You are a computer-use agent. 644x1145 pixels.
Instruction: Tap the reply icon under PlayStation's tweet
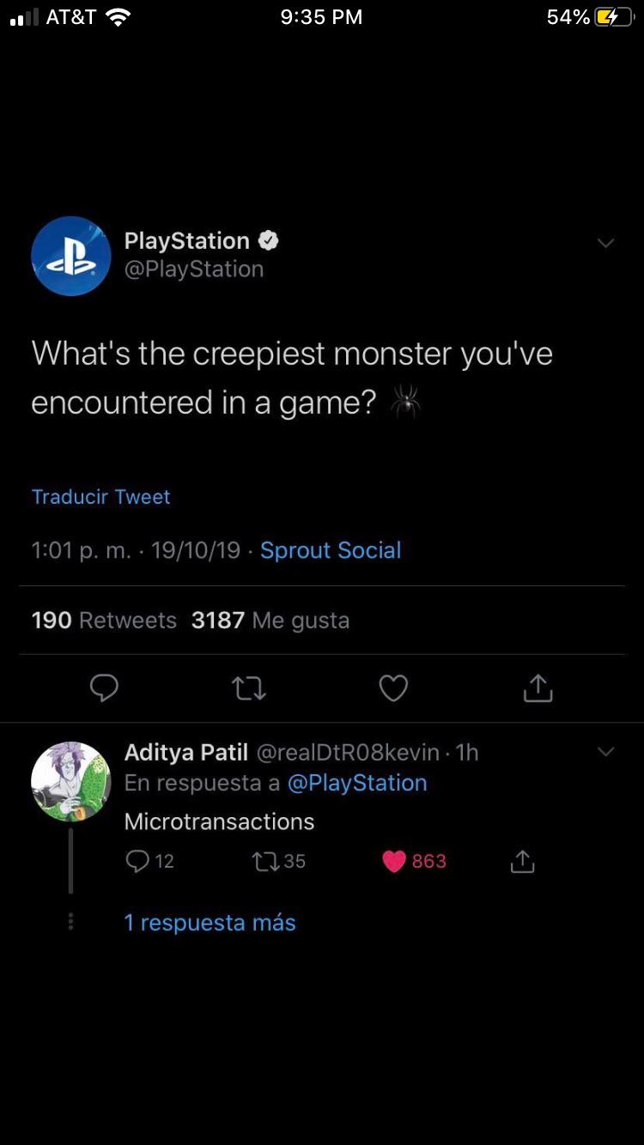click(104, 688)
